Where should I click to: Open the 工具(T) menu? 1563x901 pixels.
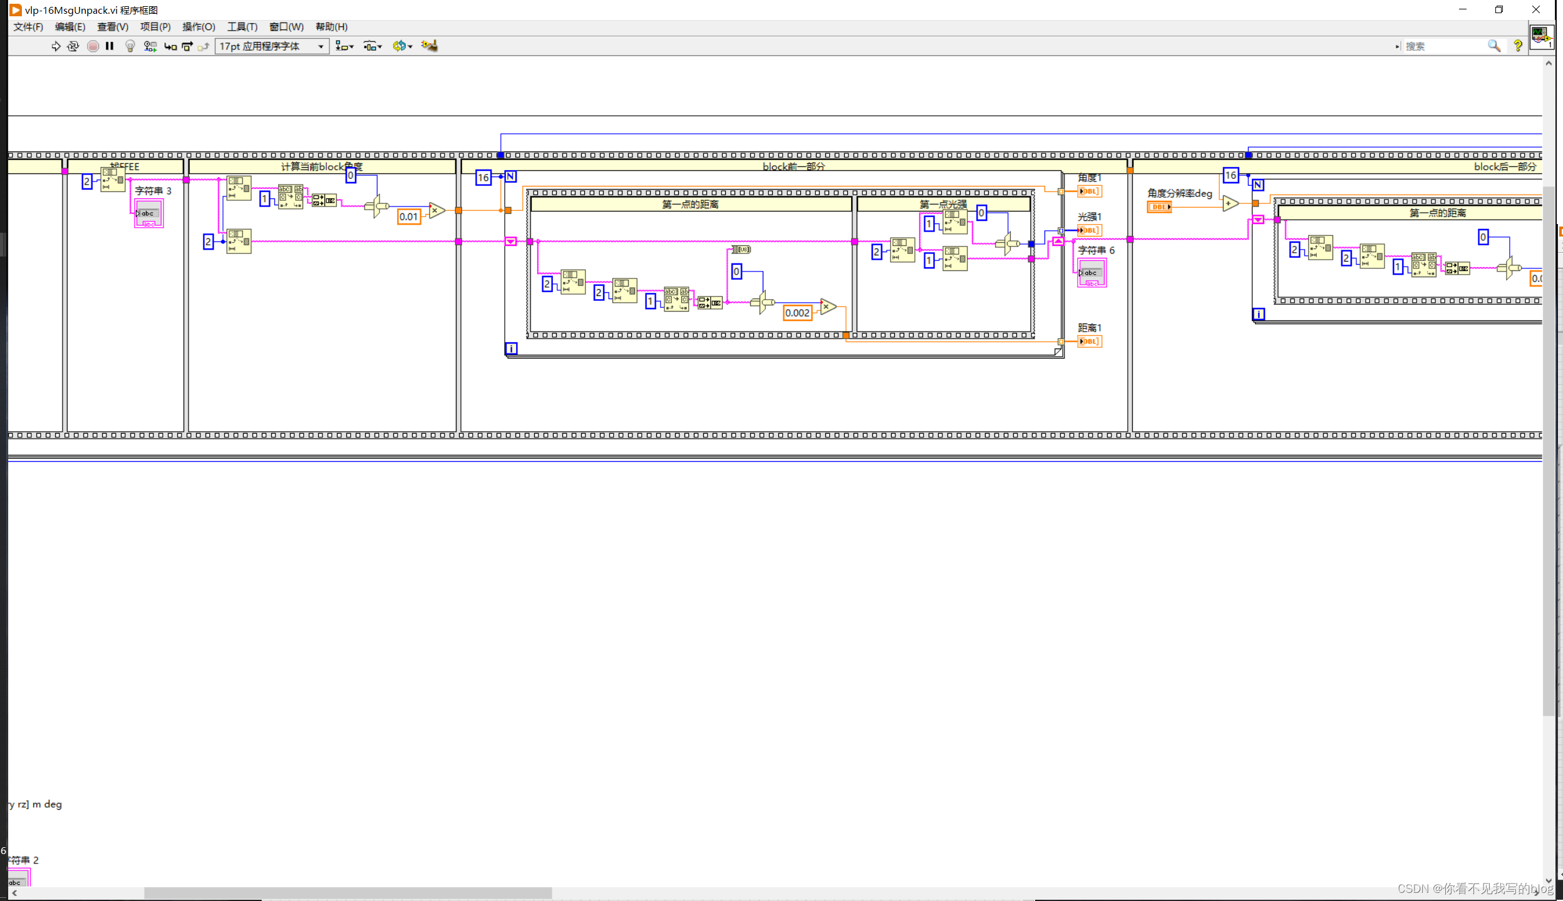tap(242, 27)
